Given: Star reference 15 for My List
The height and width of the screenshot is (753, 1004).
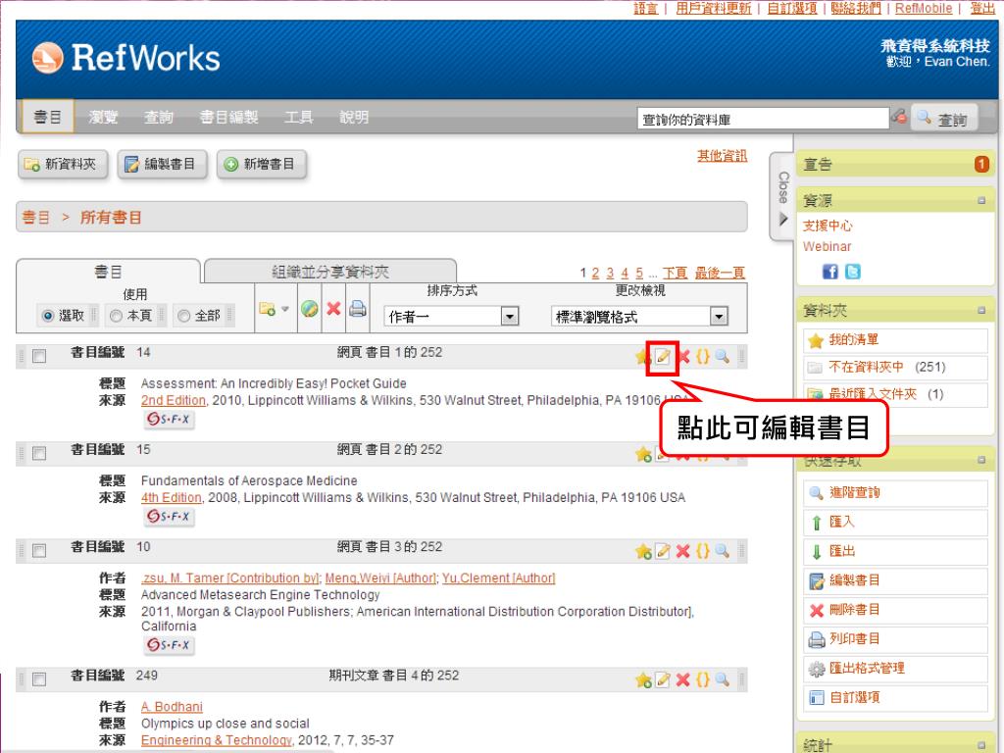Looking at the screenshot, I should click(643, 455).
